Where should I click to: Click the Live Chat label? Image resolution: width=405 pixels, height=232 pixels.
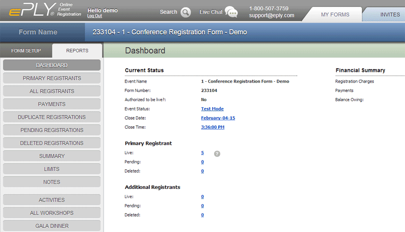click(x=211, y=12)
